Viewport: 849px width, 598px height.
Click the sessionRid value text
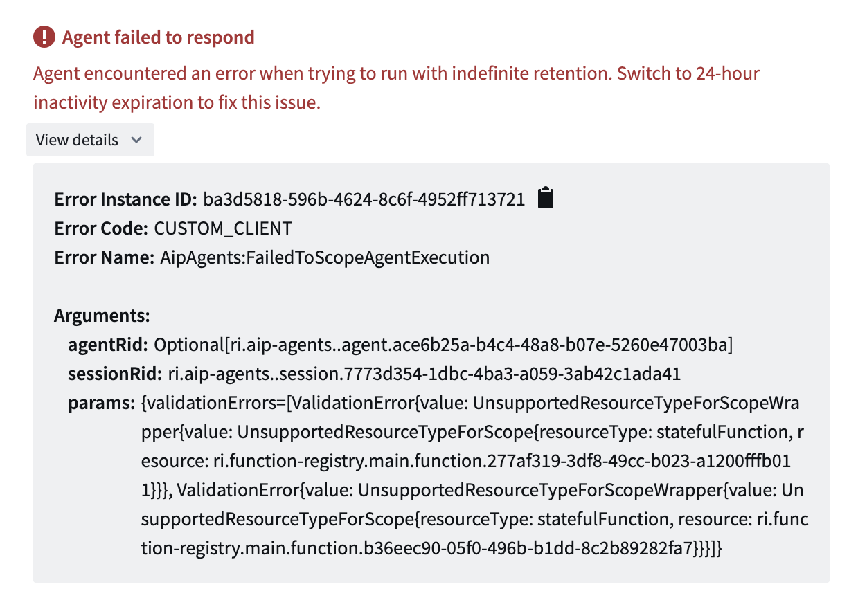pyautogui.click(x=424, y=374)
